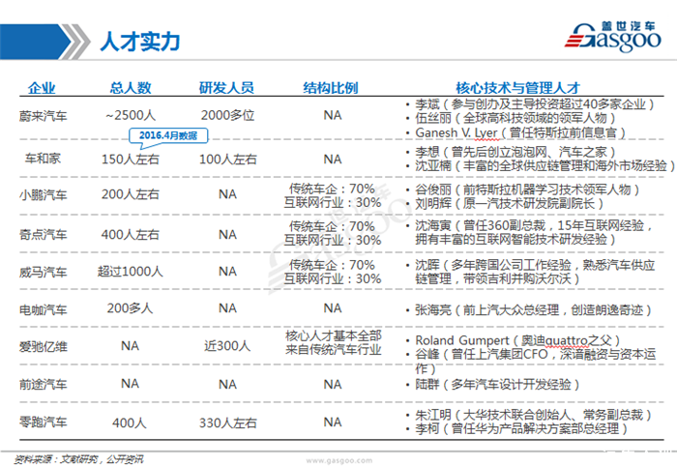Click the bullet line starting with '伍丝丽'
Viewport: 677px width, 466px height.
pos(511,118)
